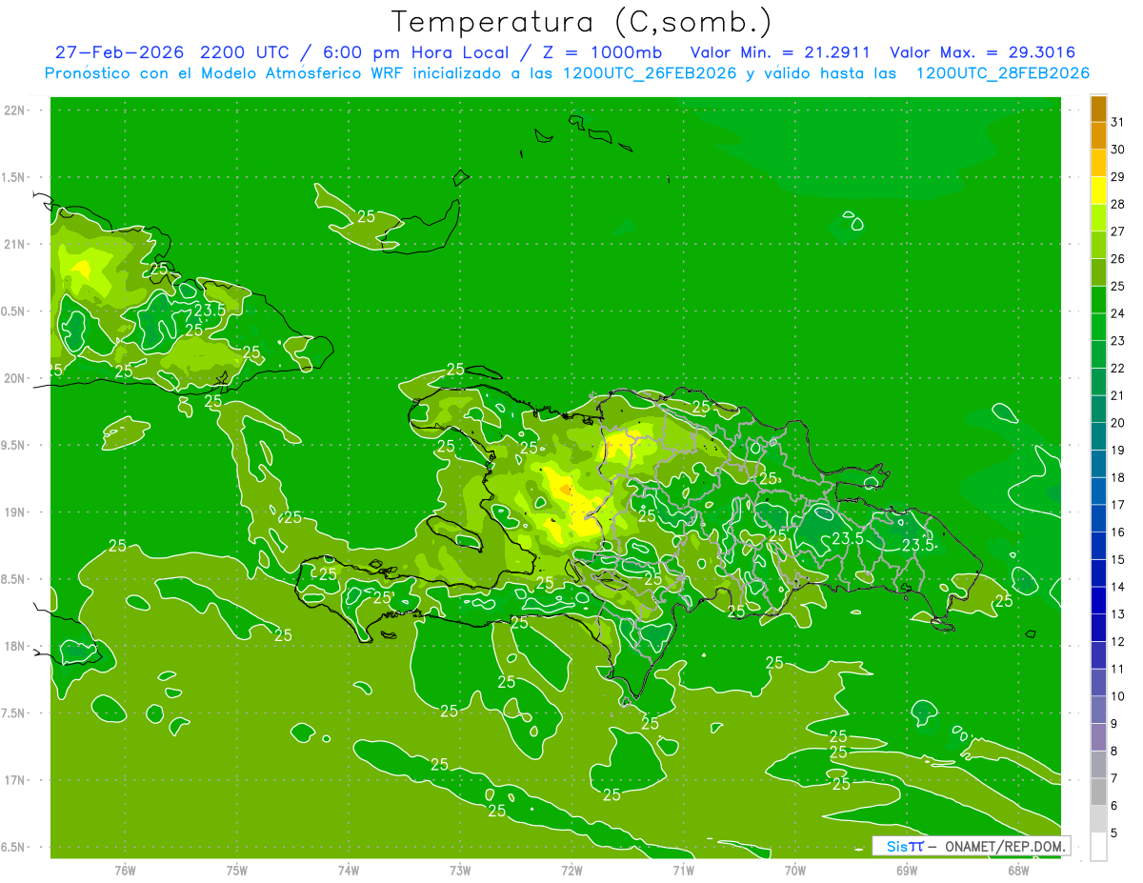Click the '22' label on the colorbar
Screen dimensions: 1143x883
[1118, 368]
